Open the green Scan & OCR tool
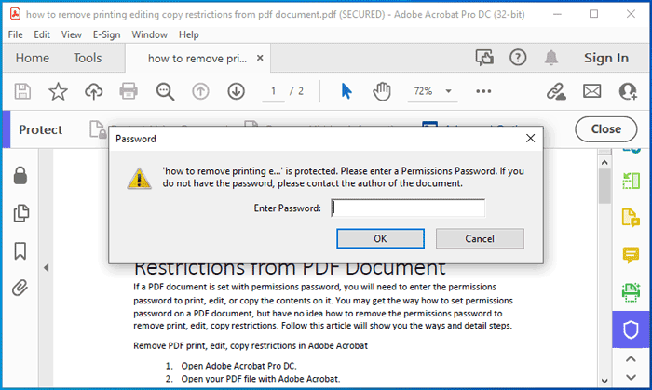The width and height of the screenshot is (652, 390). pyautogui.click(x=631, y=292)
